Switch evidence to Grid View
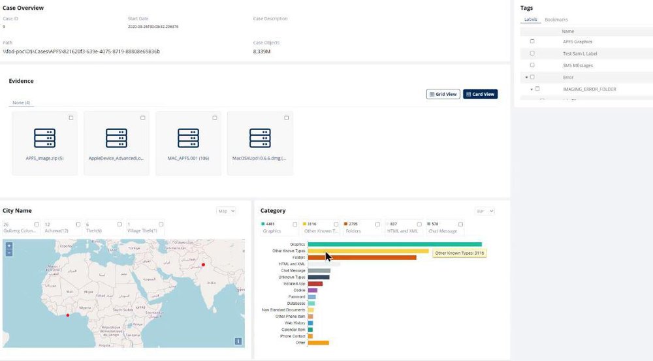Image resolution: width=653 pixels, height=361 pixels. point(443,94)
